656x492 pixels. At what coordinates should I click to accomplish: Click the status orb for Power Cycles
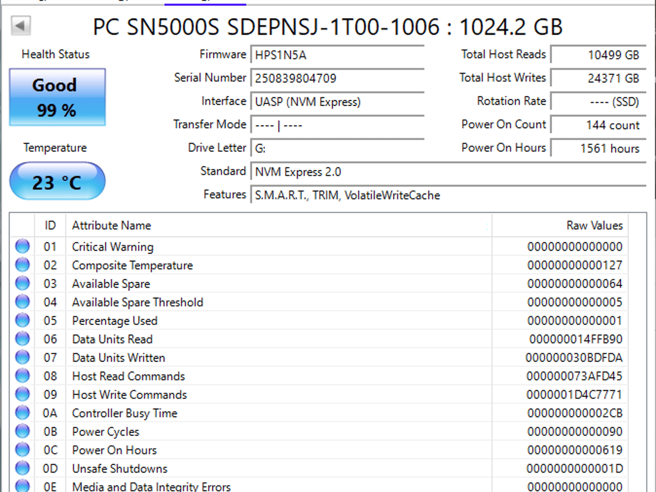coord(22,431)
